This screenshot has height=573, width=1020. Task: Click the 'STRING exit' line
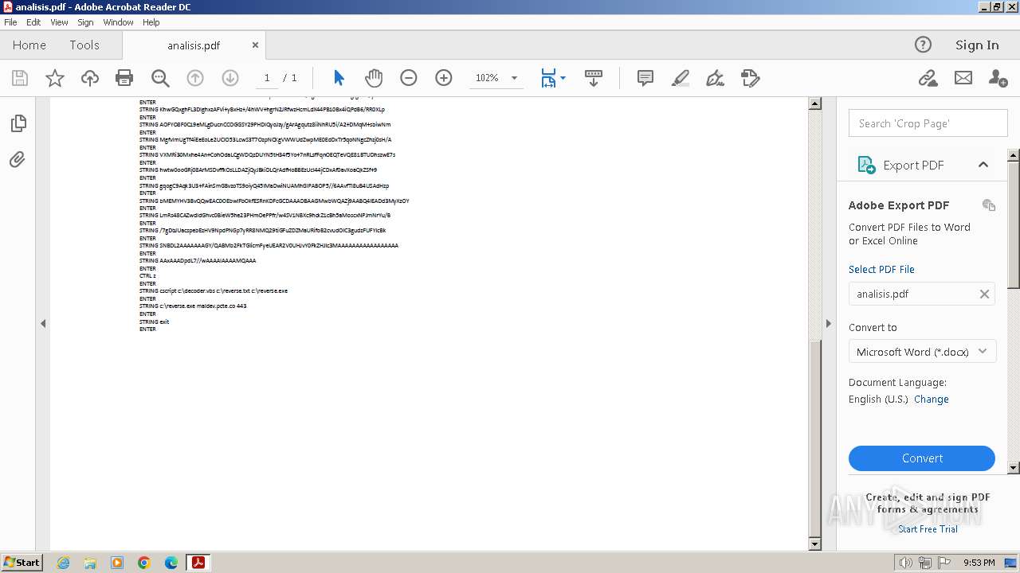coord(155,322)
